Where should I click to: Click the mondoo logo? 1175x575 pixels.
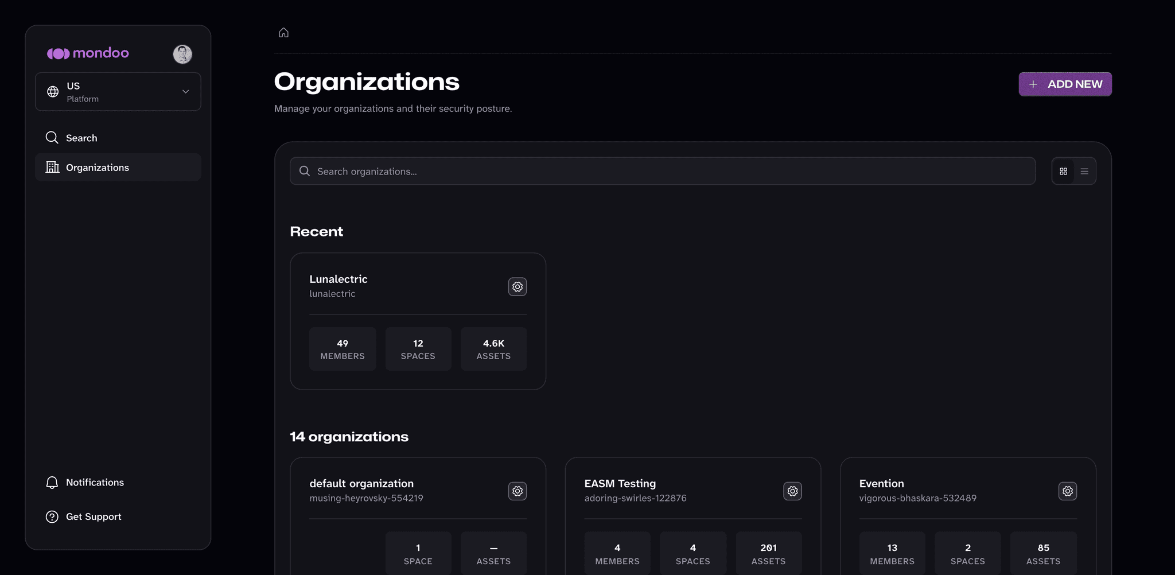pyautogui.click(x=88, y=53)
